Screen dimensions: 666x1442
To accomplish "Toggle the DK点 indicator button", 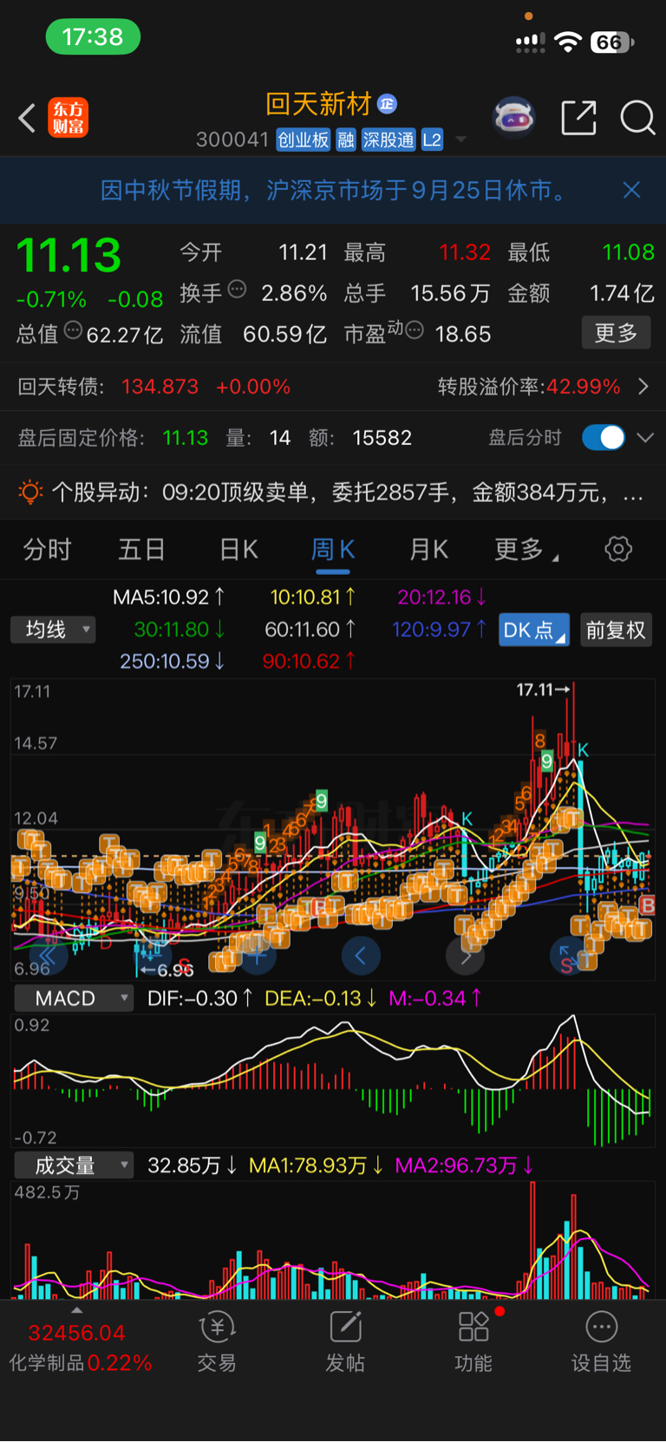I will [x=534, y=630].
